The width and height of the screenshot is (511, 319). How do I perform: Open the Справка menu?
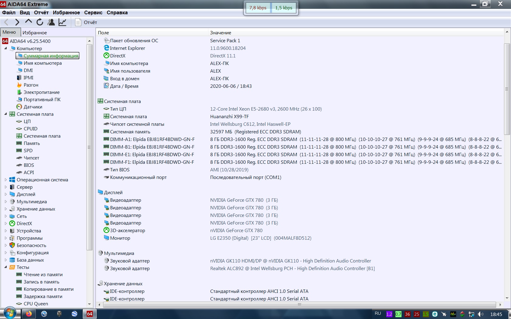click(x=117, y=12)
